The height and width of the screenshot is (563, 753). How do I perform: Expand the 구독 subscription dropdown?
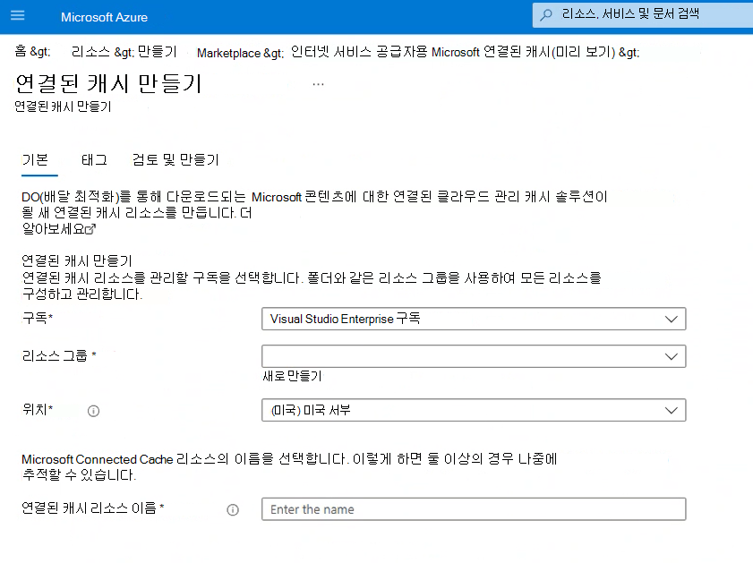click(474, 319)
